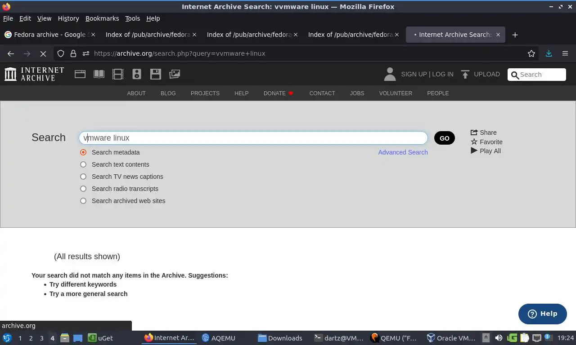Select Search archived web sites radio button
Image resolution: width=576 pixels, height=345 pixels.
click(83, 201)
